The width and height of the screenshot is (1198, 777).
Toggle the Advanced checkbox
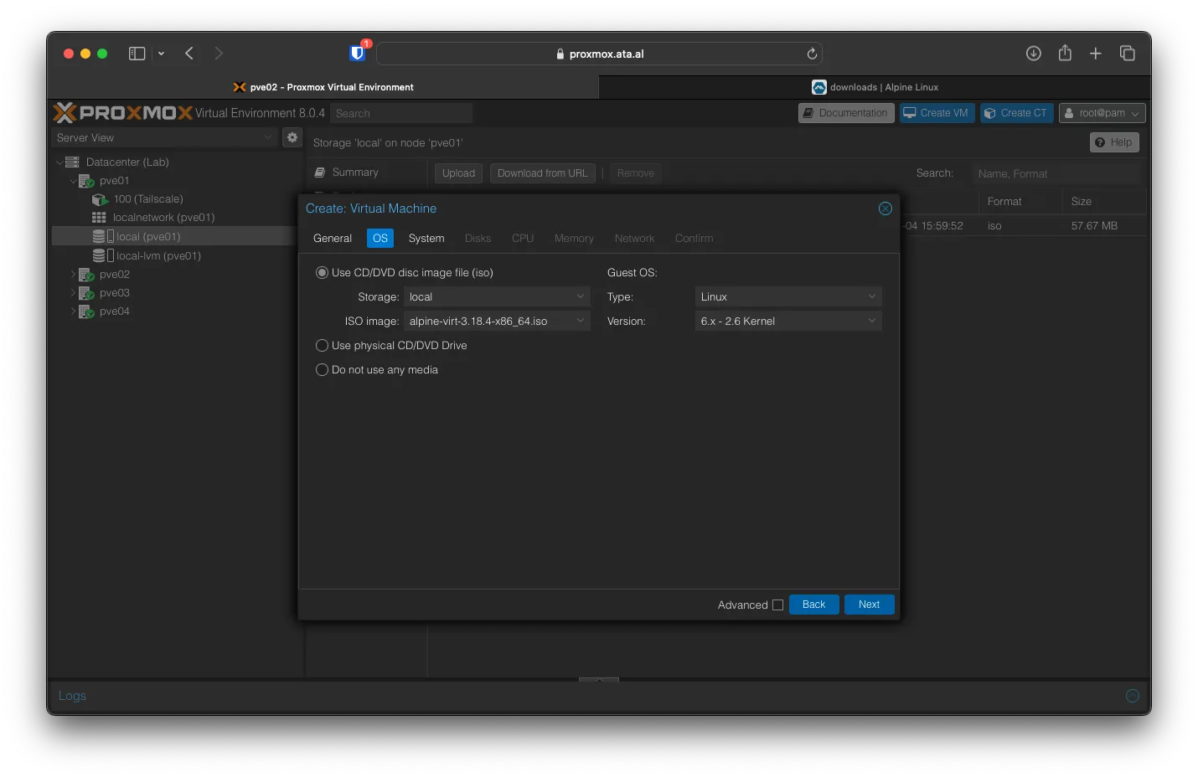777,605
